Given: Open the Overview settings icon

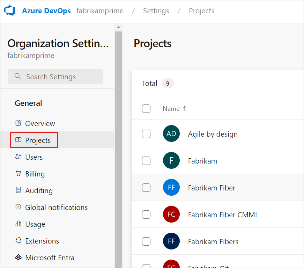Looking at the screenshot, I should pyautogui.click(x=18, y=123).
